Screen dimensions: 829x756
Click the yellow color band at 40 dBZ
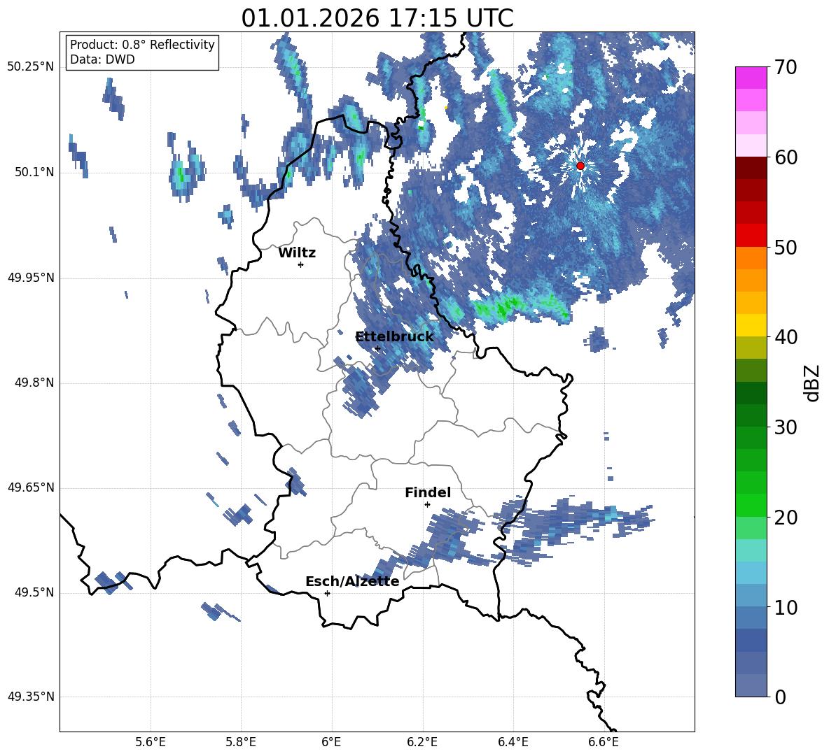[751, 325]
